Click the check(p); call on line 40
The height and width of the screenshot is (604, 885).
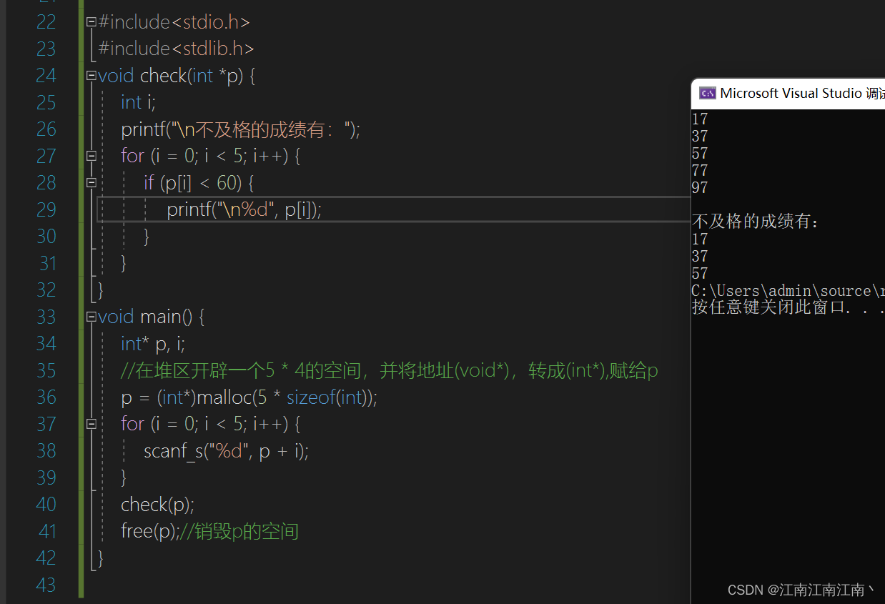coord(158,505)
